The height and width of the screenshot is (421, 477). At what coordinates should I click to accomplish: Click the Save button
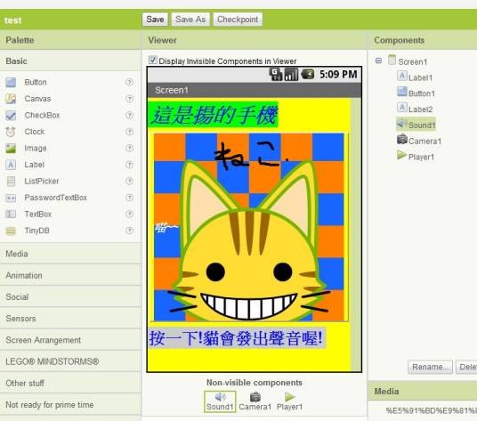click(155, 20)
